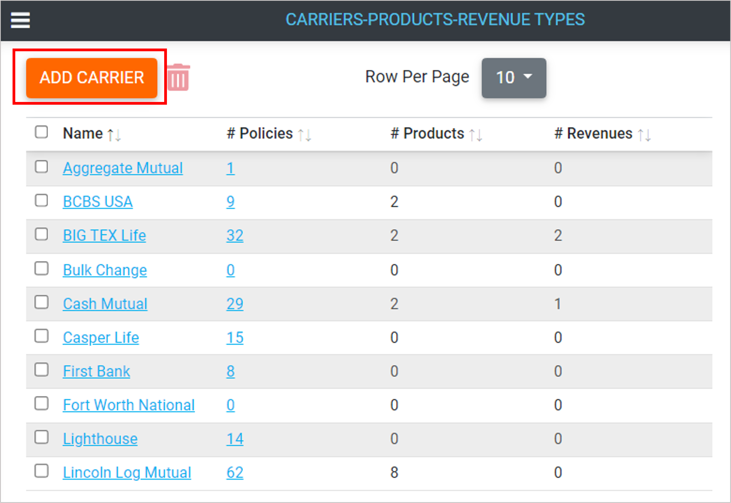Screen dimensions: 731x503
Task: View the 32 policies for BIG TEX Life
Action: click(235, 236)
